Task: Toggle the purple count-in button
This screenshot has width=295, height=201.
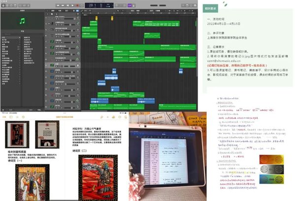Action: (130, 5)
